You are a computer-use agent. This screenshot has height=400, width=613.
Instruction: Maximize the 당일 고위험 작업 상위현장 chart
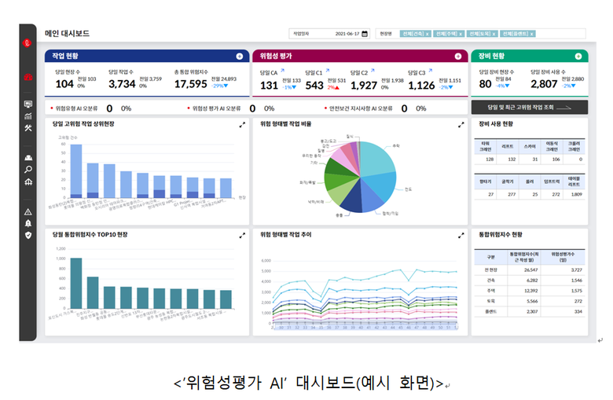(242, 124)
